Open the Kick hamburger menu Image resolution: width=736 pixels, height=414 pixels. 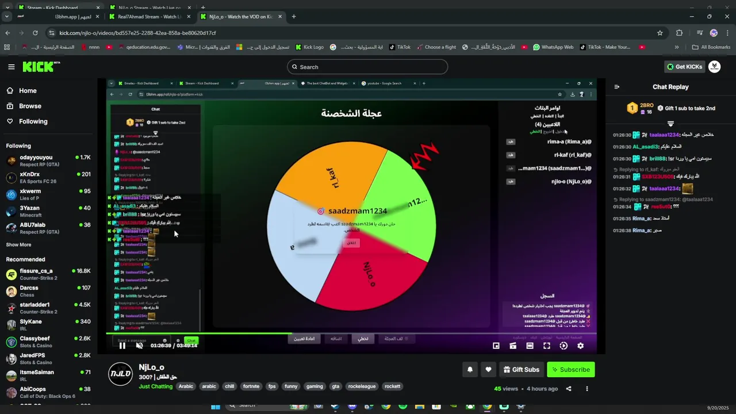[11, 67]
